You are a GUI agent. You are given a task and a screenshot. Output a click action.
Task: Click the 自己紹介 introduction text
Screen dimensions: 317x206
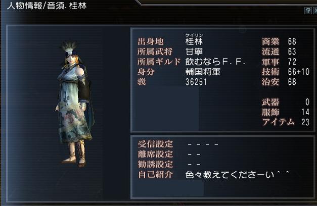point(237,175)
